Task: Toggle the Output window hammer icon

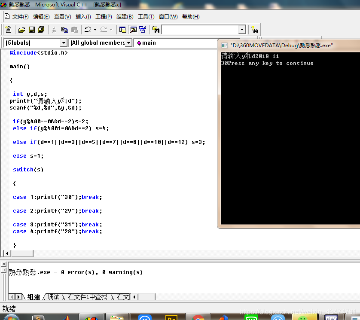Action: (133, 30)
